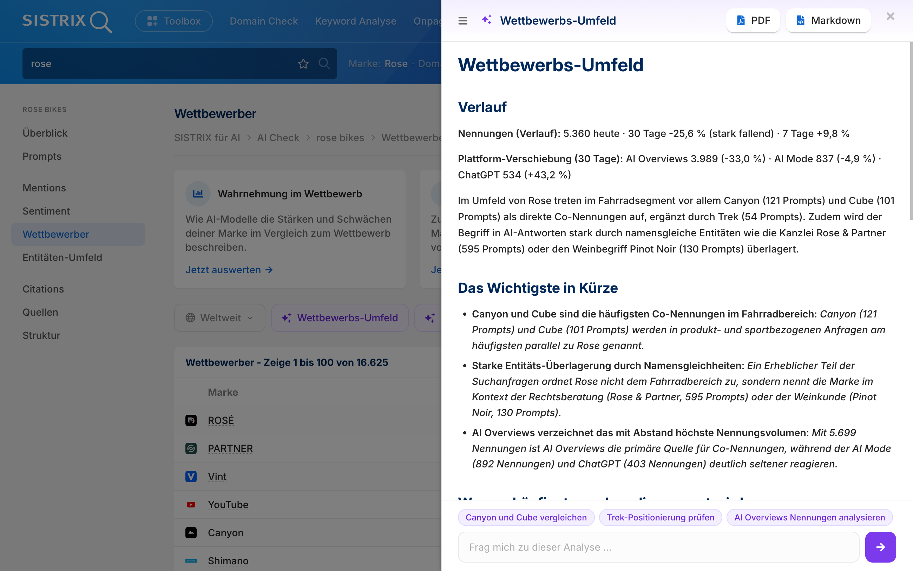The width and height of the screenshot is (913, 571).
Task: Click the Canyon brand icon
Action: [x=191, y=533]
